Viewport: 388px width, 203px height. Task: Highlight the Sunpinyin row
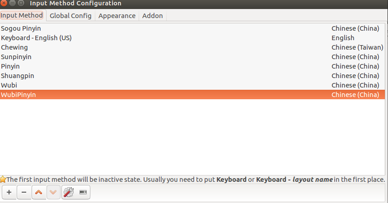point(16,57)
